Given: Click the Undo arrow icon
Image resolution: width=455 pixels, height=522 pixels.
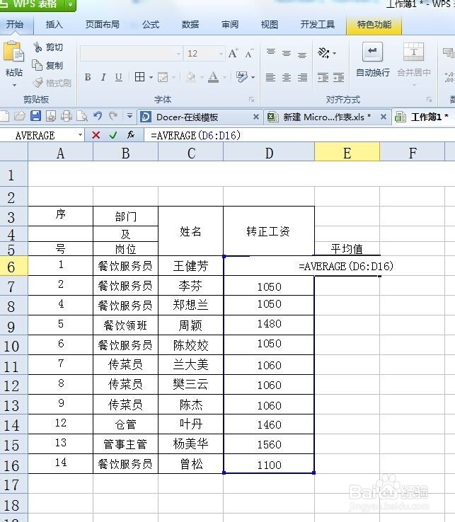Looking at the screenshot, I should (98, 116).
